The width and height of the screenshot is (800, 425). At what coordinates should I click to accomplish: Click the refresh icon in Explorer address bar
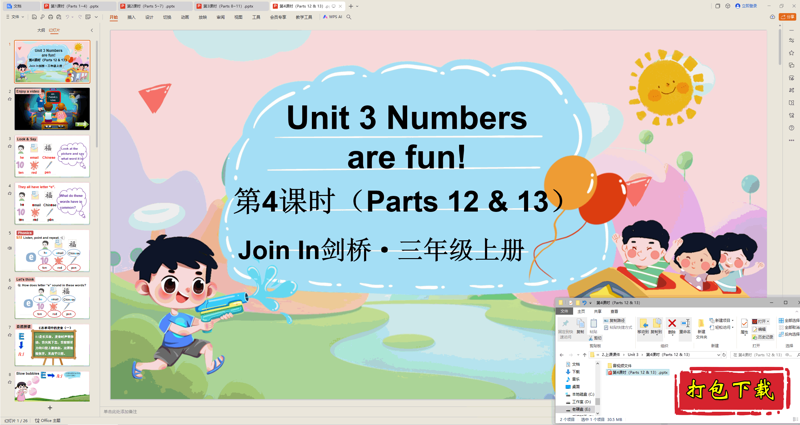point(724,355)
